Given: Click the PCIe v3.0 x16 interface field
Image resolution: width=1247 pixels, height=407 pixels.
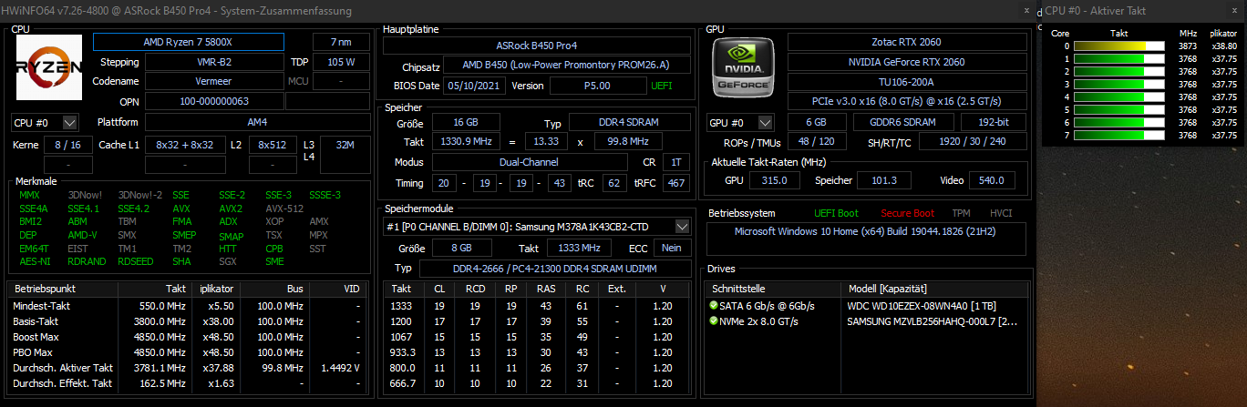Looking at the screenshot, I should pos(905,100).
